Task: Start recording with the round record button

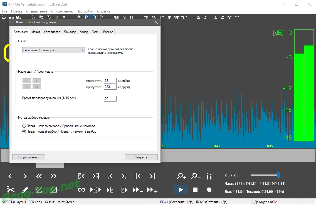Action: click(x=209, y=190)
